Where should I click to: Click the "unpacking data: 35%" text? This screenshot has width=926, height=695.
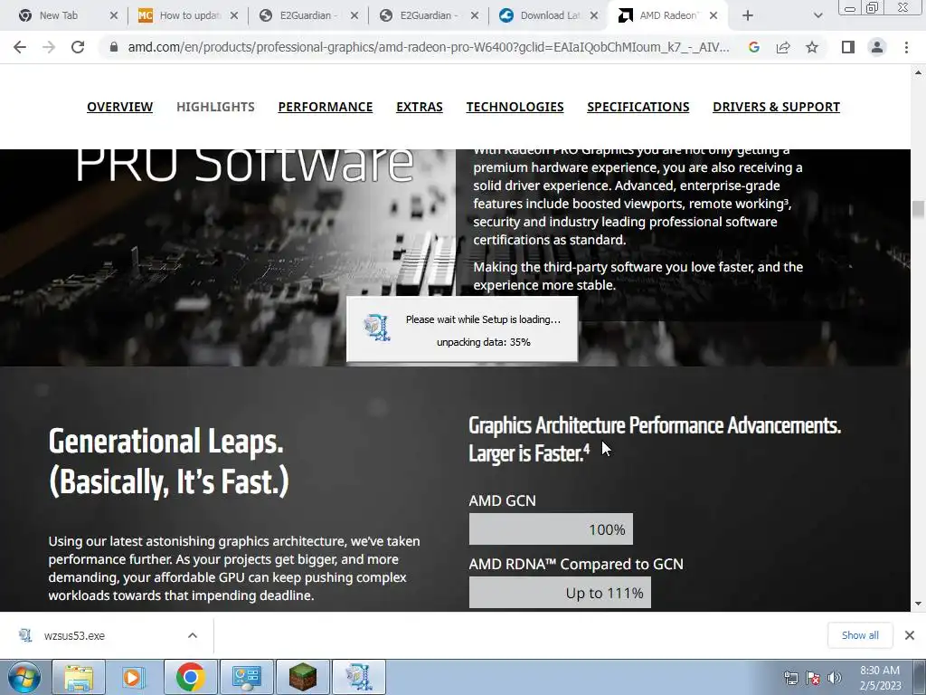(x=484, y=342)
